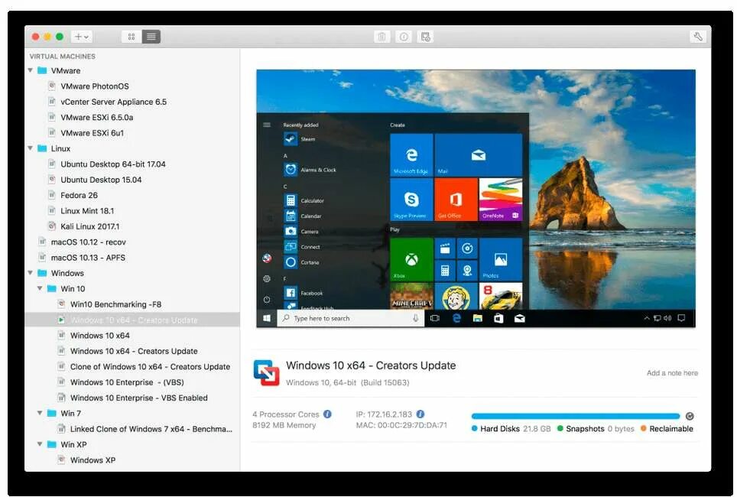Viewport: 737px width, 497px height.
Task: Open notification center in VM taskbar
Action: (681, 318)
